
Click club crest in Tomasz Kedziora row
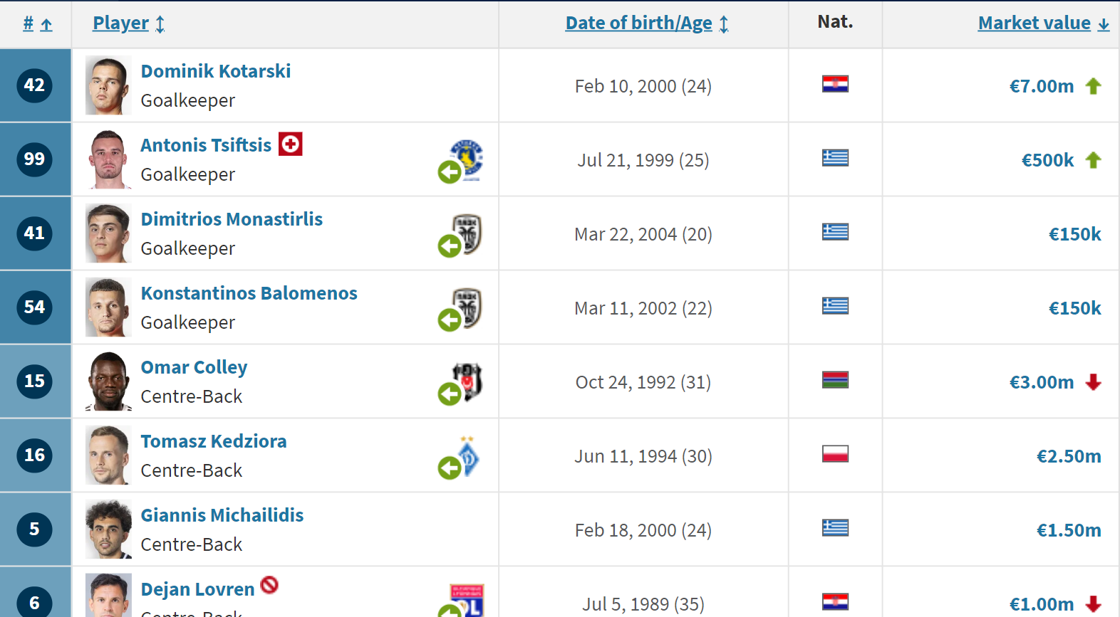click(x=467, y=455)
